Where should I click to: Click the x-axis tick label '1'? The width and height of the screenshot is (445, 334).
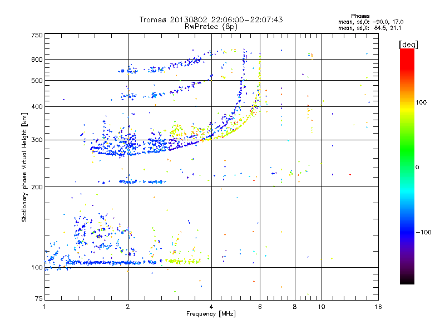[x=44, y=307]
